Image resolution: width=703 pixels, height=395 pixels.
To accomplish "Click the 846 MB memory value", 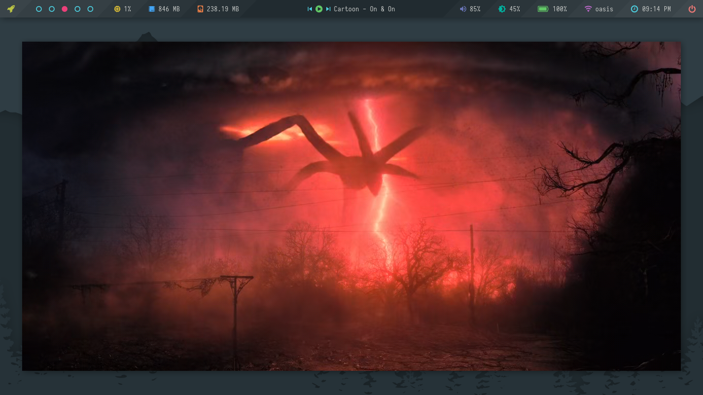I will click(169, 9).
